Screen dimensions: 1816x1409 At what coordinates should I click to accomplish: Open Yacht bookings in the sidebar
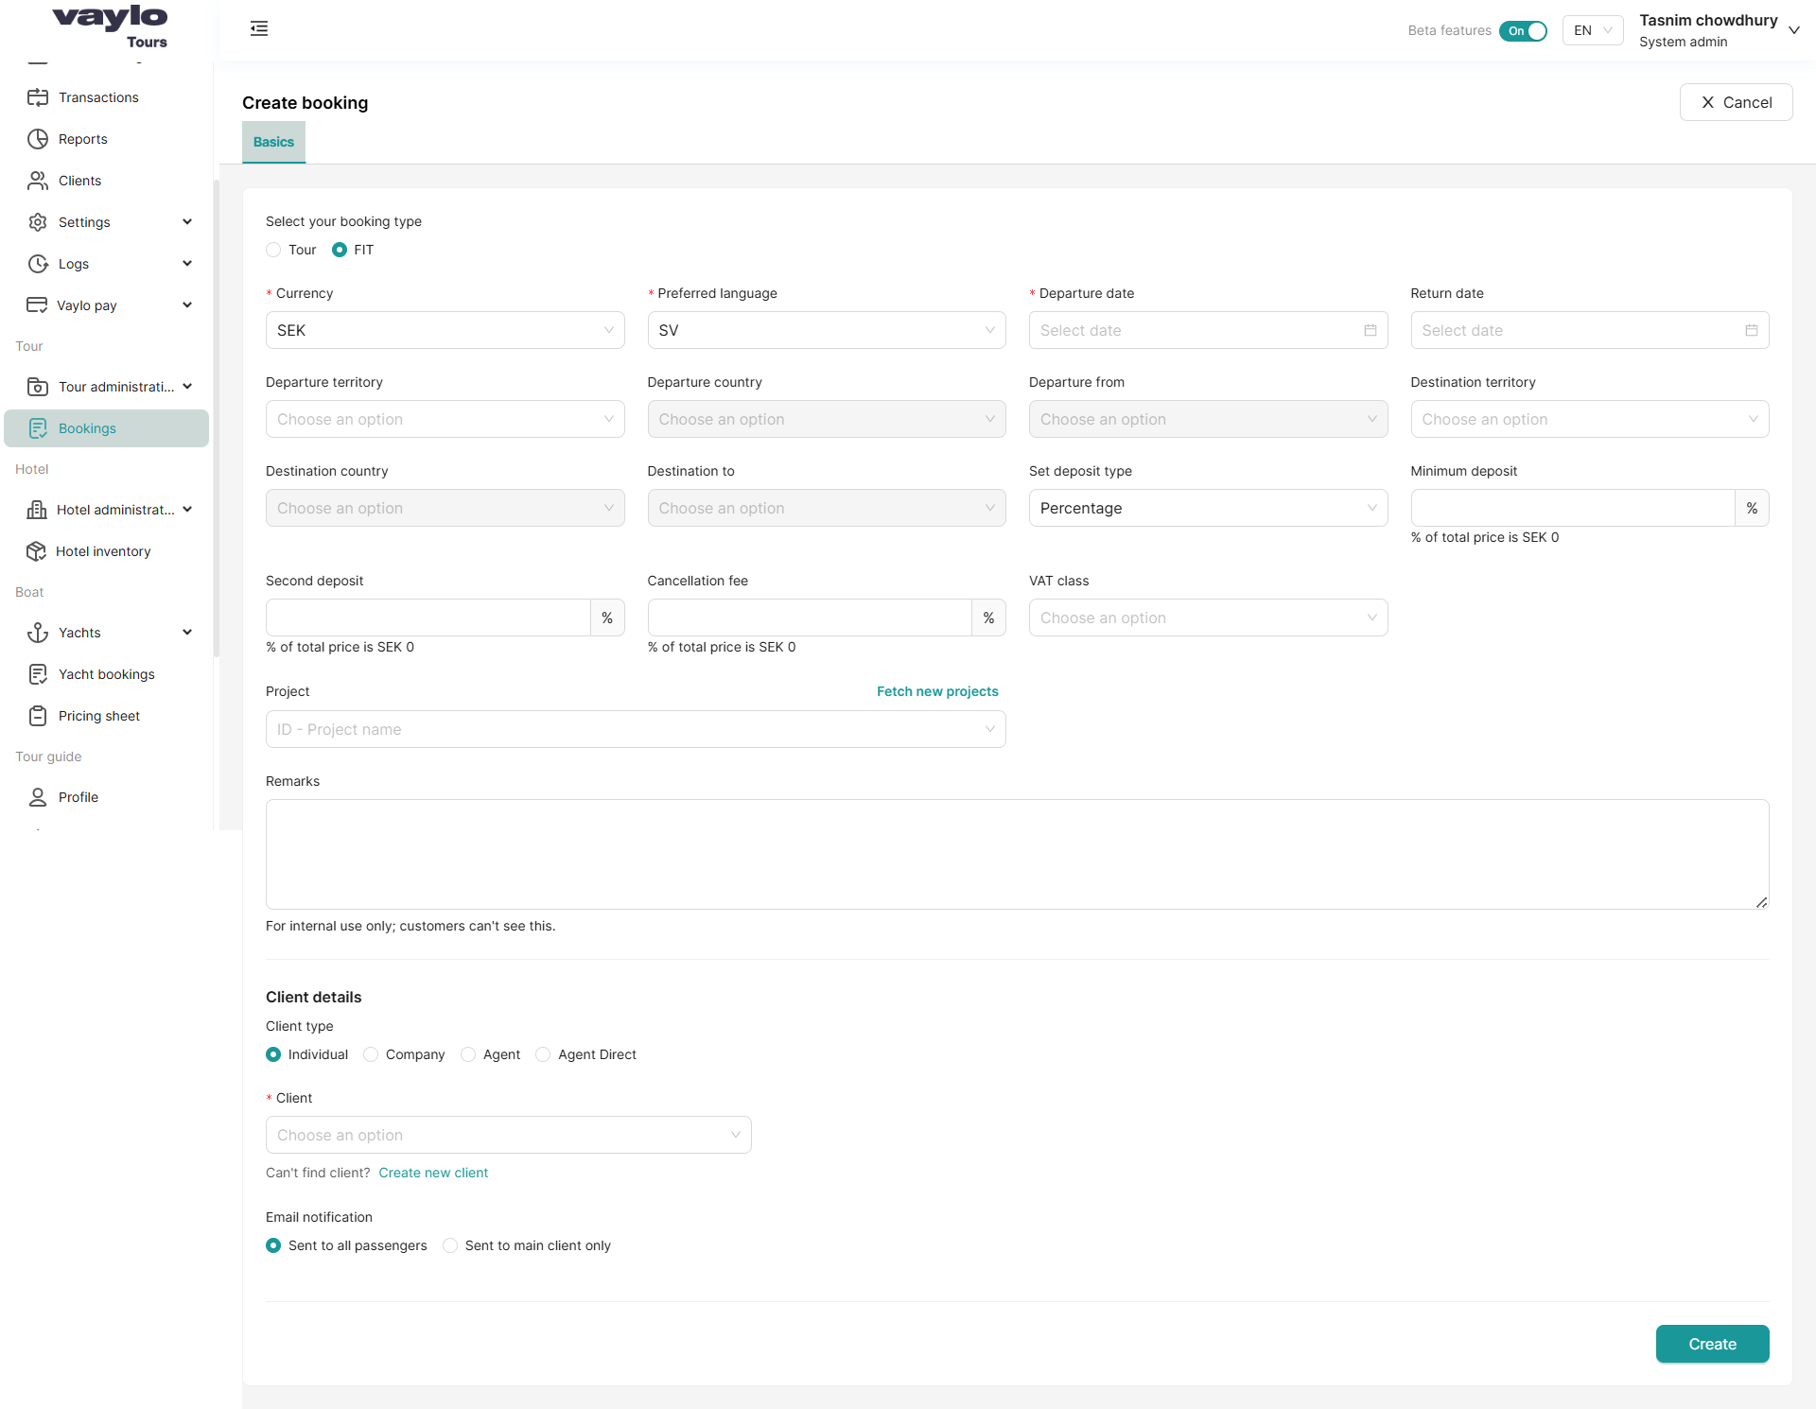click(x=106, y=674)
